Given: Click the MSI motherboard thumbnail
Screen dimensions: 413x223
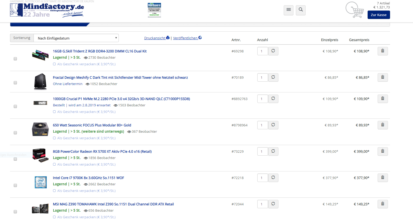Looking at the screenshot, I should (x=40, y=209).
